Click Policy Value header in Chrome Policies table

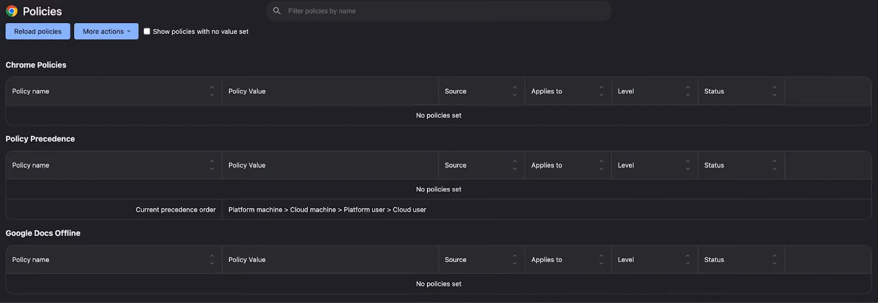(x=330, y=91)
